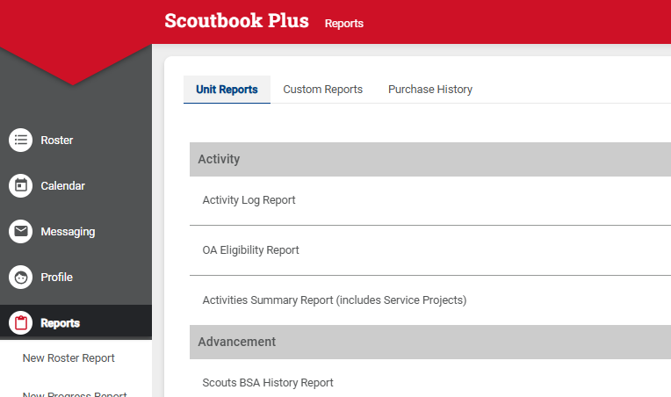Click the Messaging envelope icon
The image size is (671, 397).
[20, 232]
